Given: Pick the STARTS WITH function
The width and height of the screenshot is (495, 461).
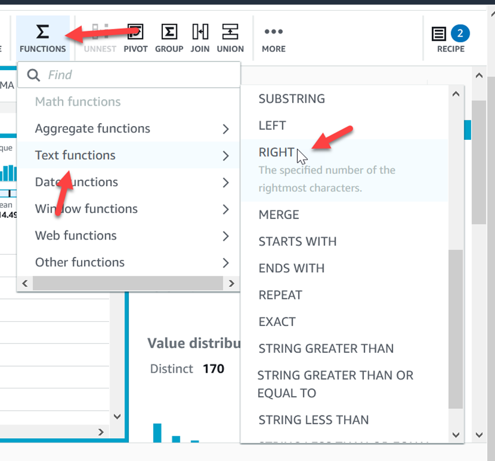Looking at the screenshot, I should pyautogui.click(x=297, y=241).
